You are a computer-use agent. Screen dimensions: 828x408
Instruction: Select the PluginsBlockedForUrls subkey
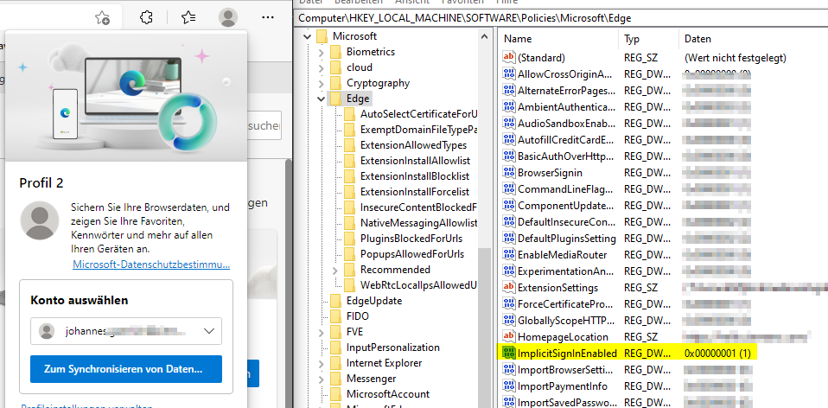[412, 239]
